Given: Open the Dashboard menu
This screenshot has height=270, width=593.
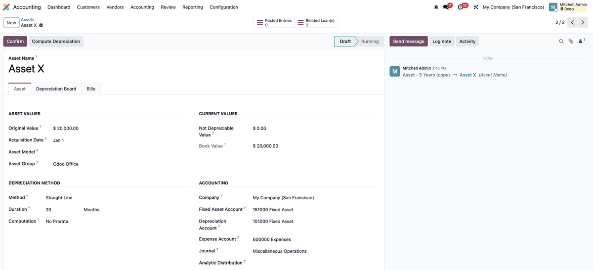Looking at the screenshot, I should [59, 7].
